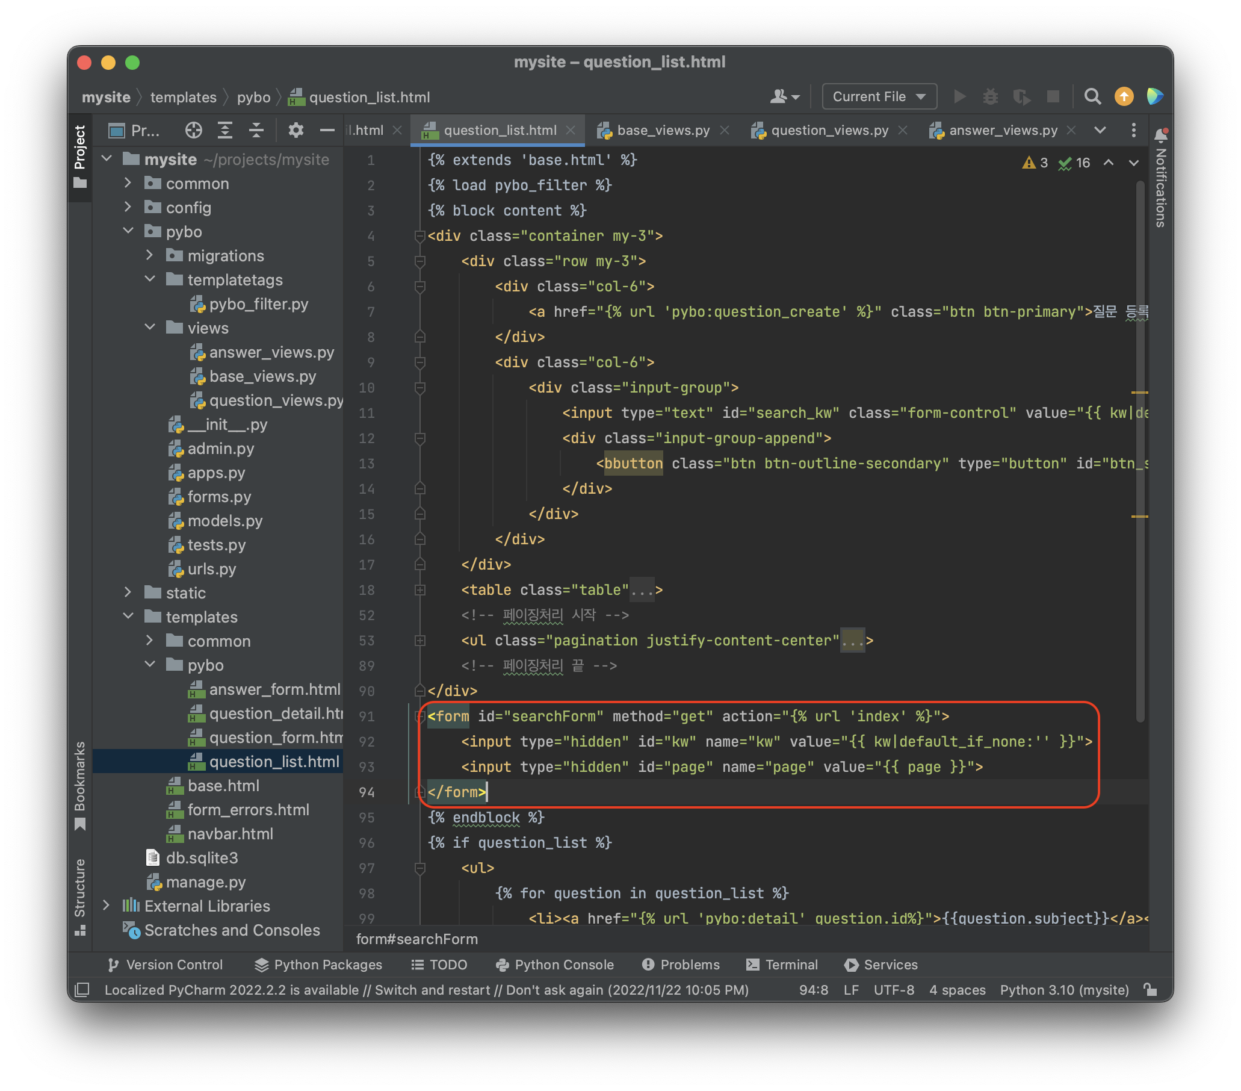Click Expand All in Project panel
1241x1091 pixels.
coord(225,130)
